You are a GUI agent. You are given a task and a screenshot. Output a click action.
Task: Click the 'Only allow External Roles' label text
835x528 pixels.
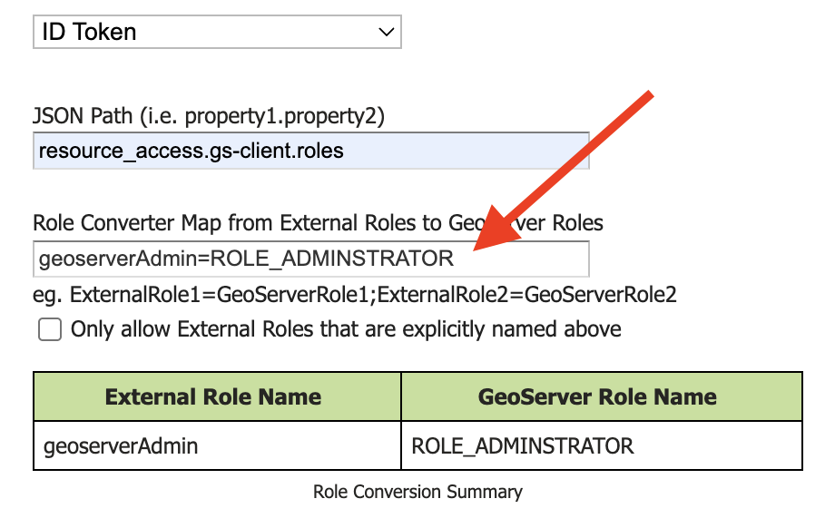coord(346,329)
